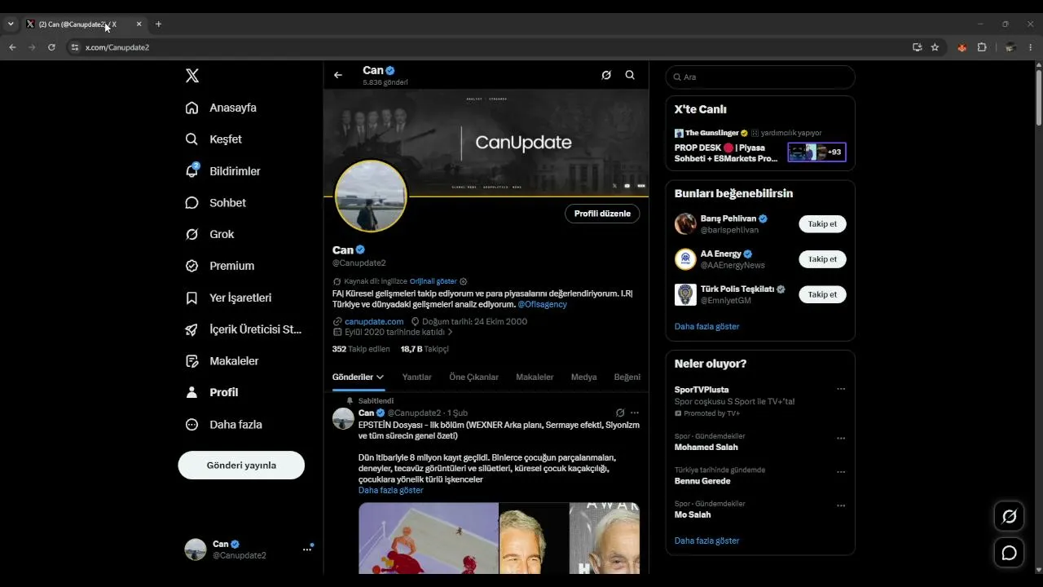Follow Barış Pehlivan with Takip et
Image resolution: width=1043 pixels, height=587 pixels.
coord(822,224)
